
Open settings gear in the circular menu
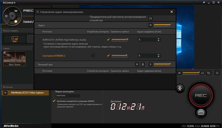6,16
